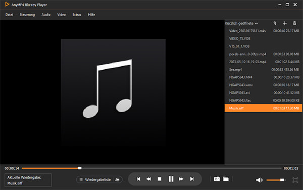
Task: Toggle full screen mode icon
Action: pos(295,180)
